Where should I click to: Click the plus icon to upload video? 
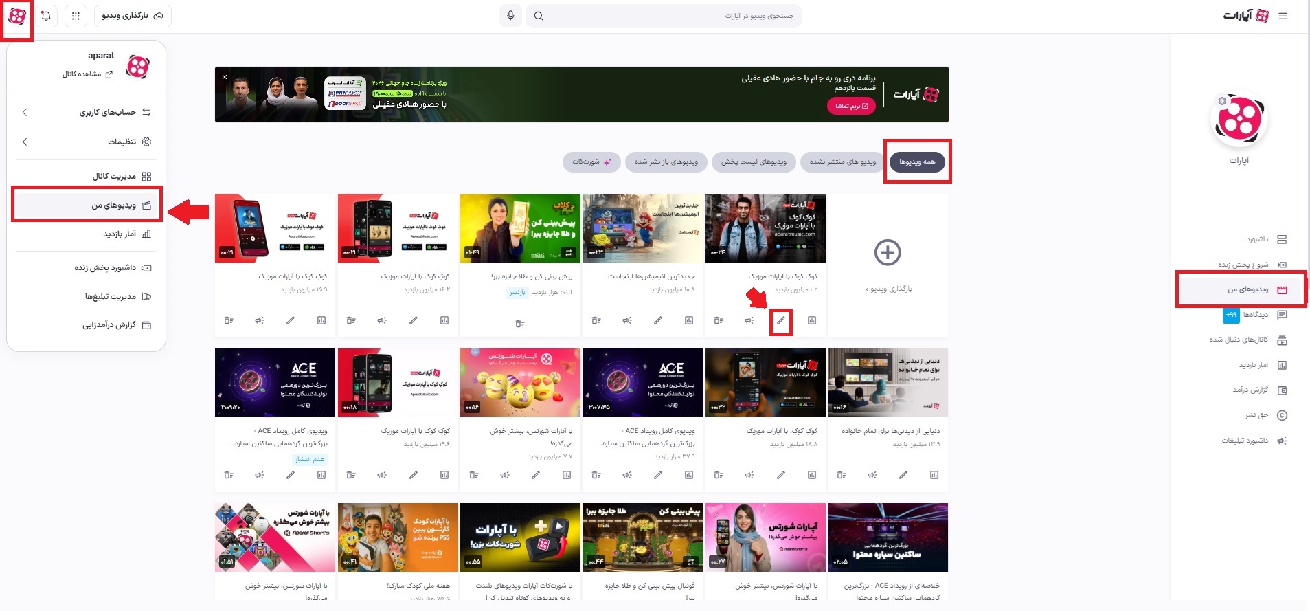[888, 252]
